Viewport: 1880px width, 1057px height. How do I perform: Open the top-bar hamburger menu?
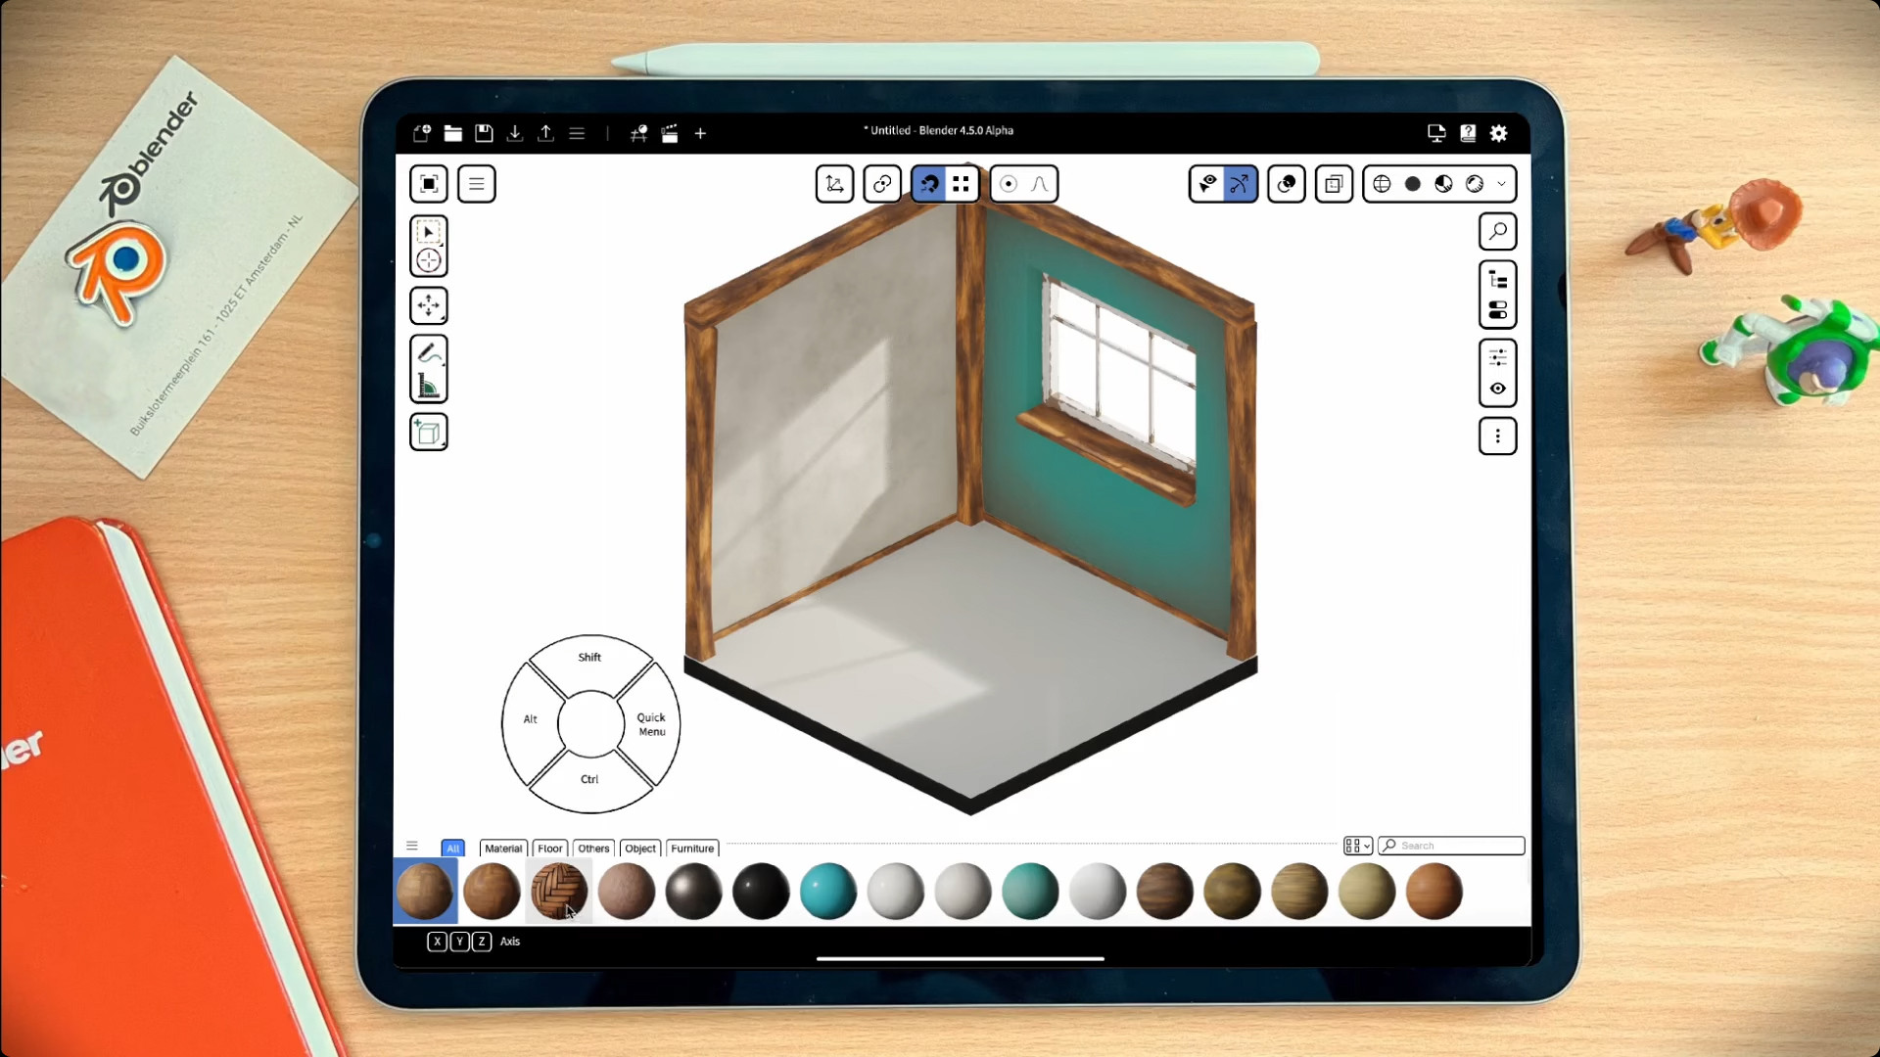(x=577, y=133)
